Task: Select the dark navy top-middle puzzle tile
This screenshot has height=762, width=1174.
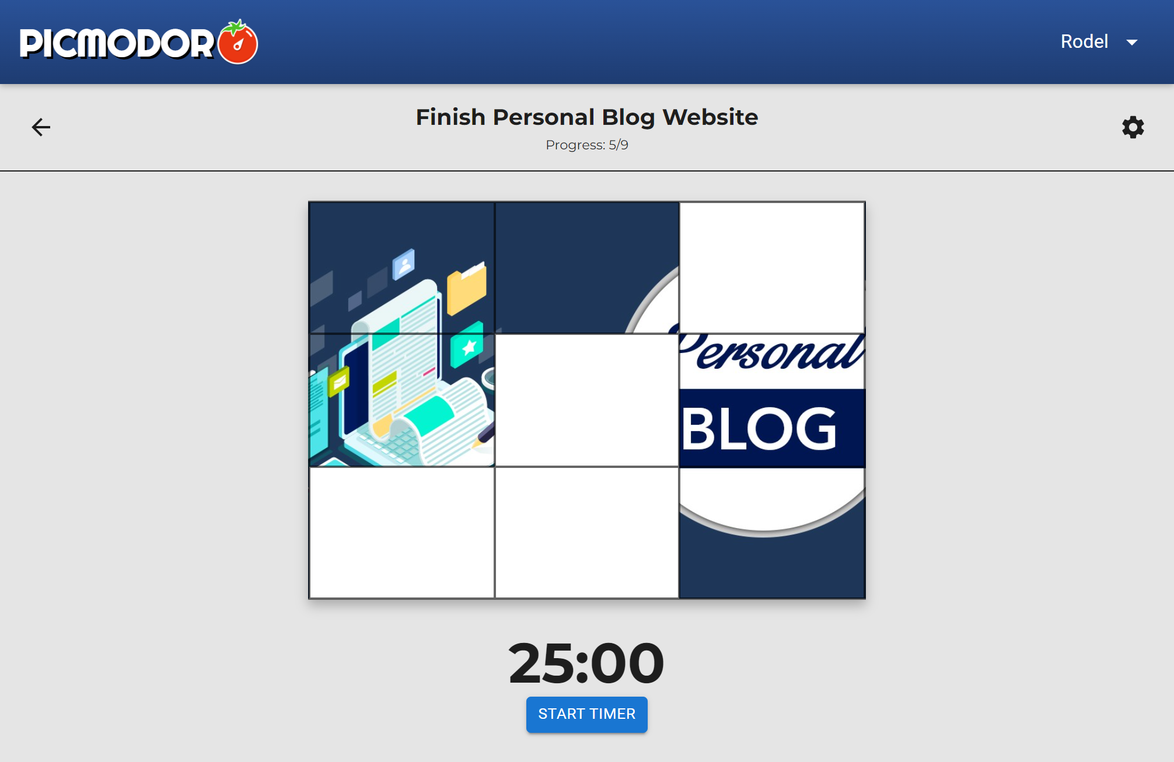Action: tap(586, 268)
